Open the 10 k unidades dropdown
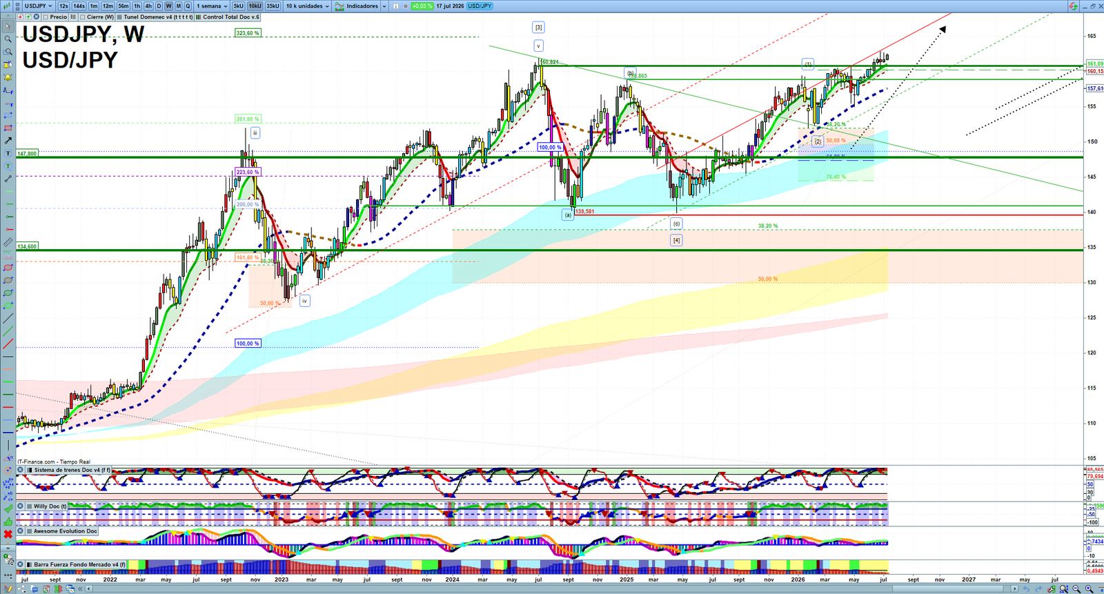The image size is (1104, 594). tap(307, 6)
